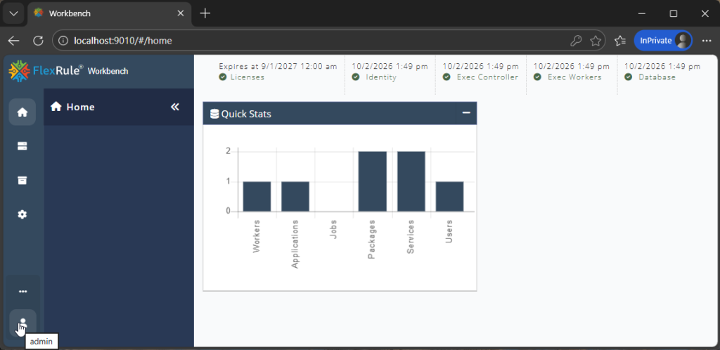
Task: Click the Database status indicator
Action: (x=650, y=77)
